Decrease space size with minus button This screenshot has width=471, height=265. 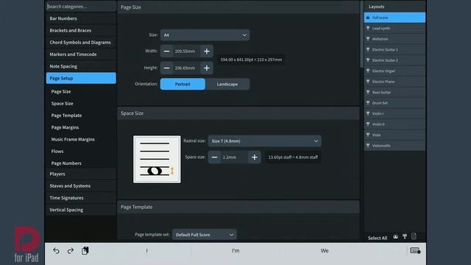[214, 157]
